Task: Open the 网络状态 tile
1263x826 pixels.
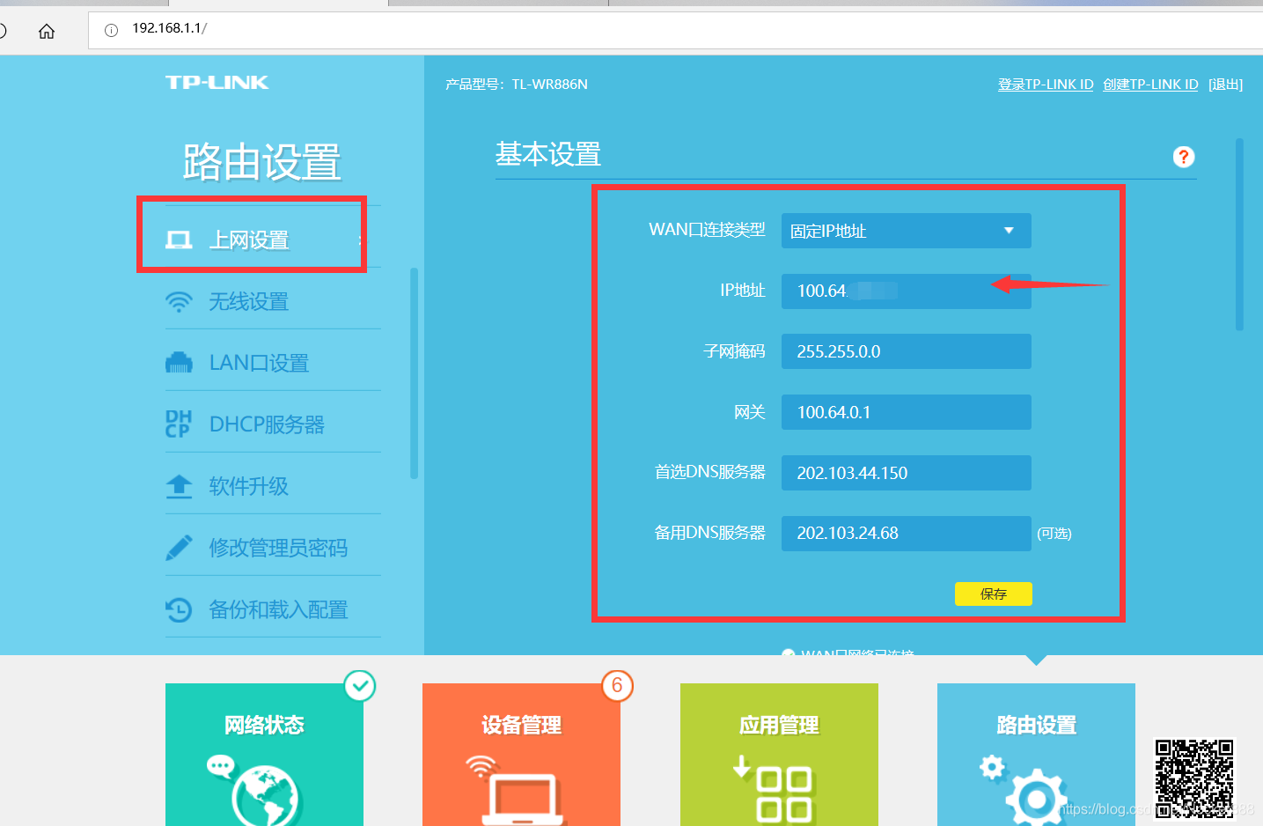Action: [264, 755]
